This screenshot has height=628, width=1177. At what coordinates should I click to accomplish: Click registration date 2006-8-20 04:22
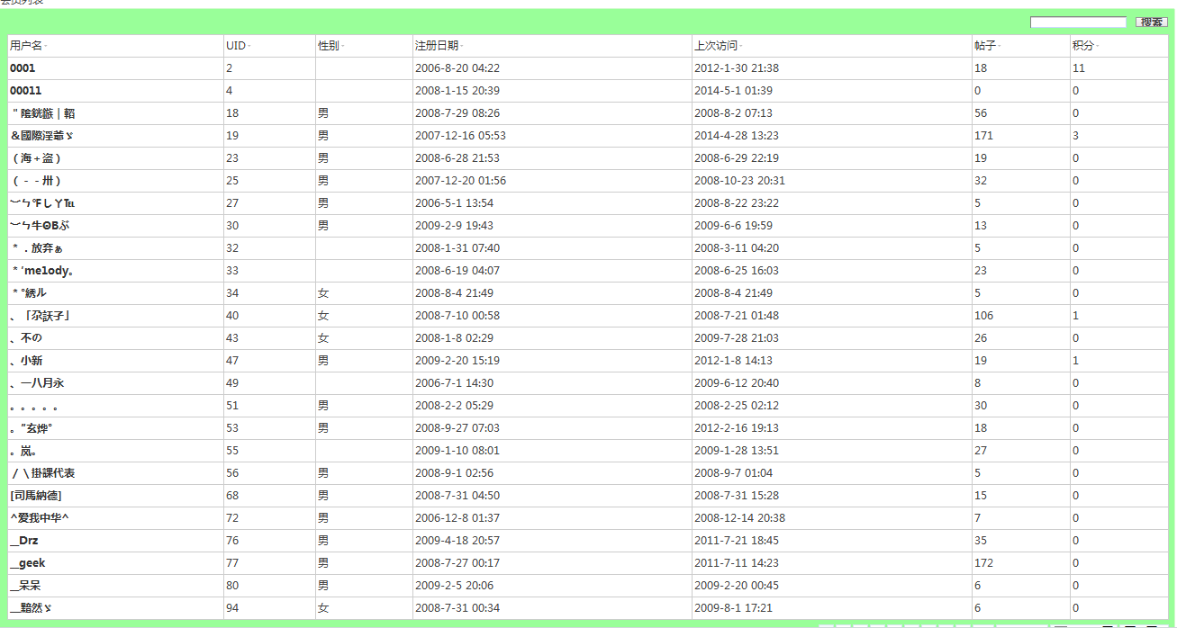(x=457, y=68)
